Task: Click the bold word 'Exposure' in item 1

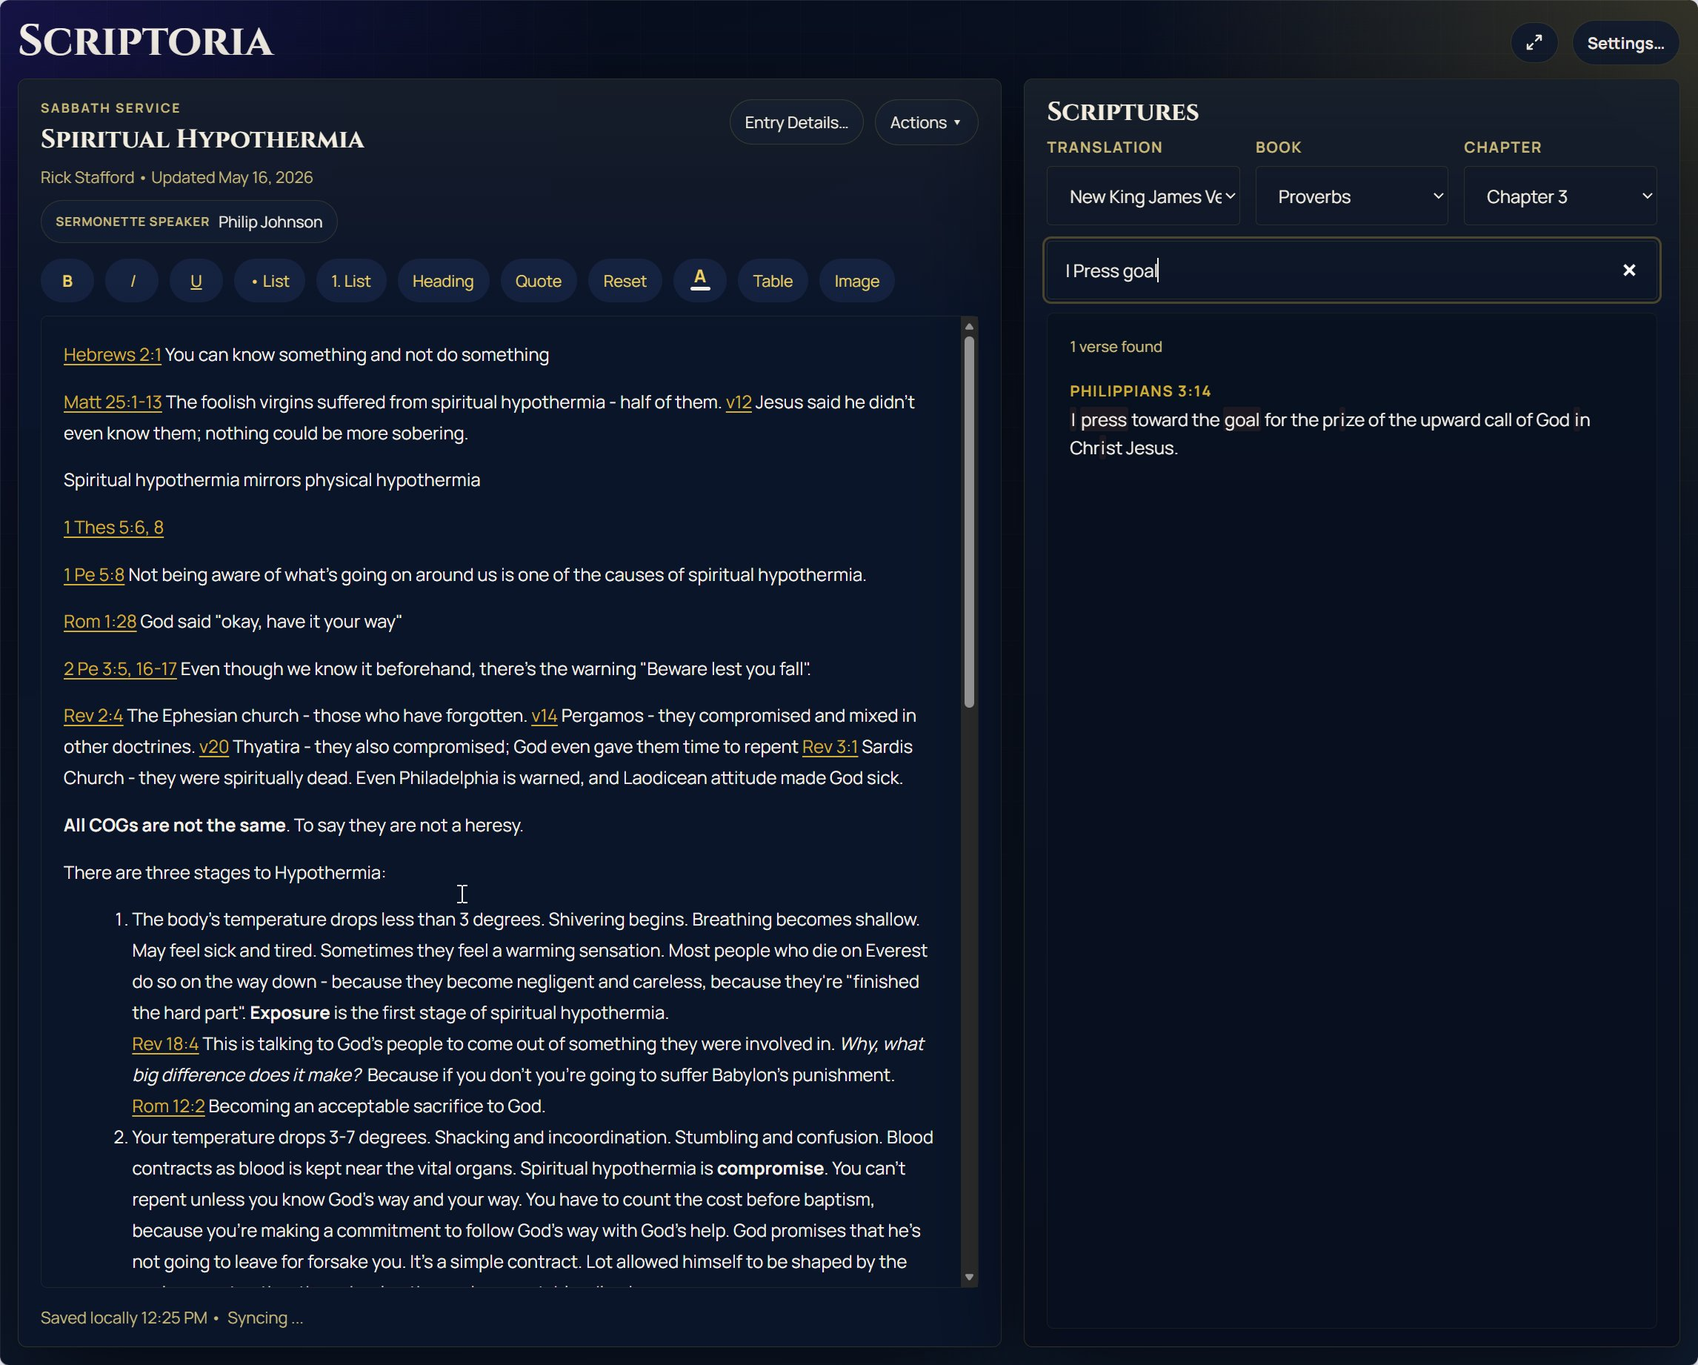Action: pyautogui.click(x=290, y=1012)
